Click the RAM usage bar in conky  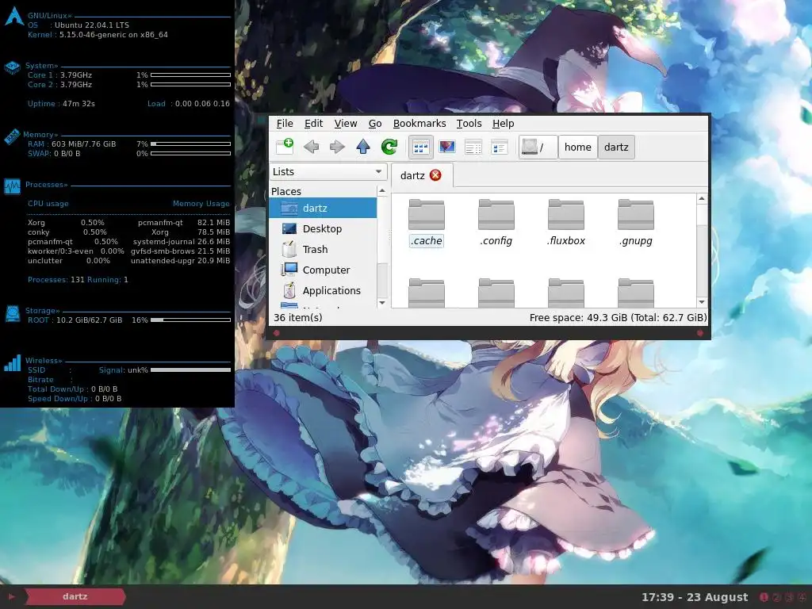point(190,144)
